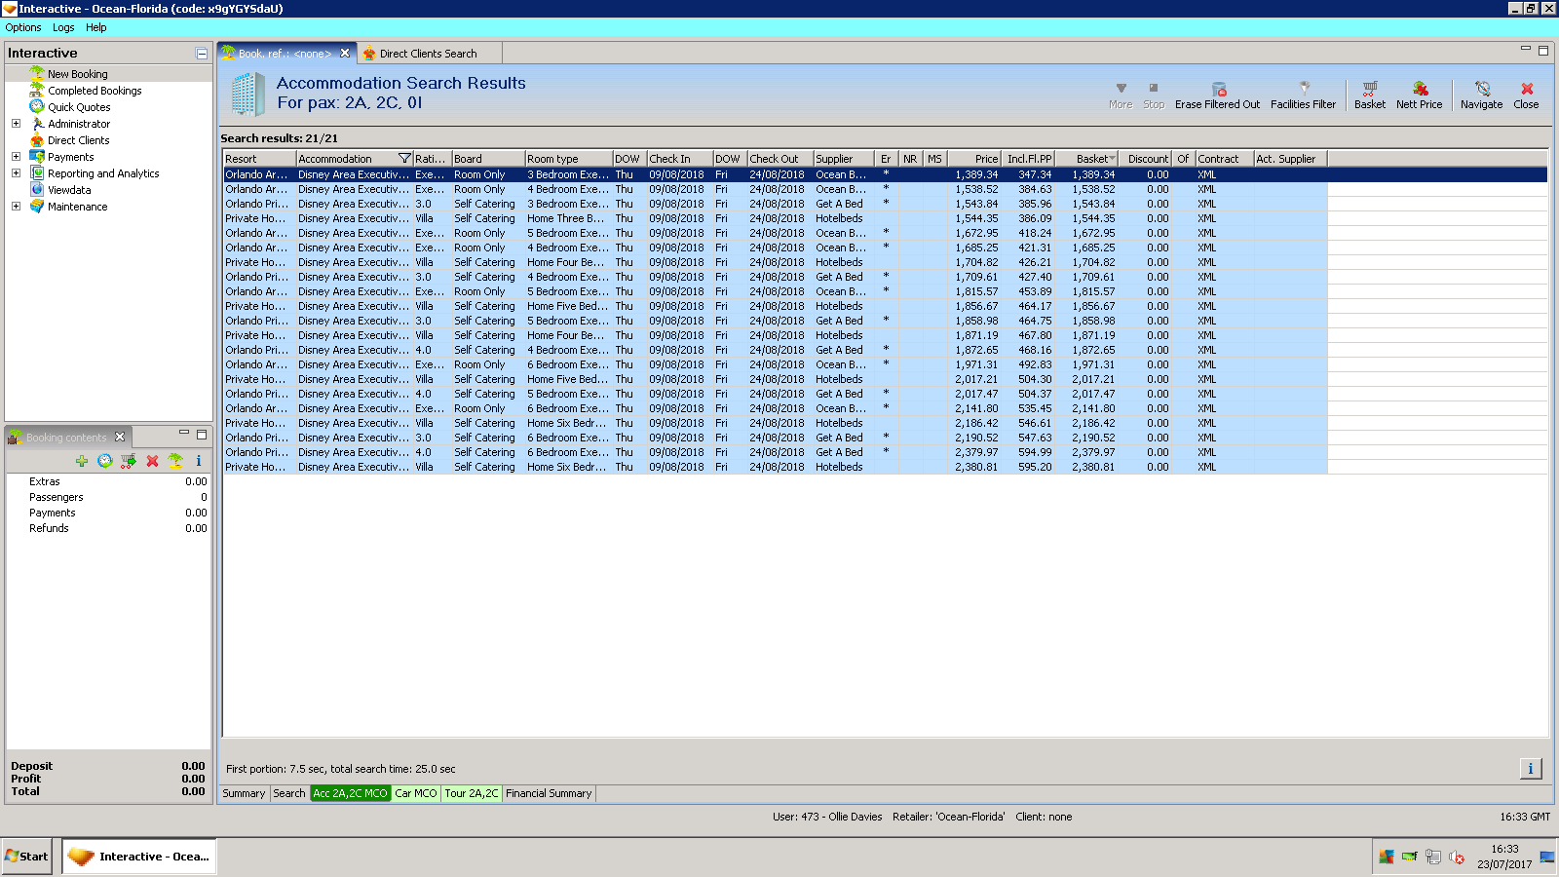Screen dimensions: 1559x877
Task: Click the green plus icon in Booking contents
Action: click(x=82, y=461)
